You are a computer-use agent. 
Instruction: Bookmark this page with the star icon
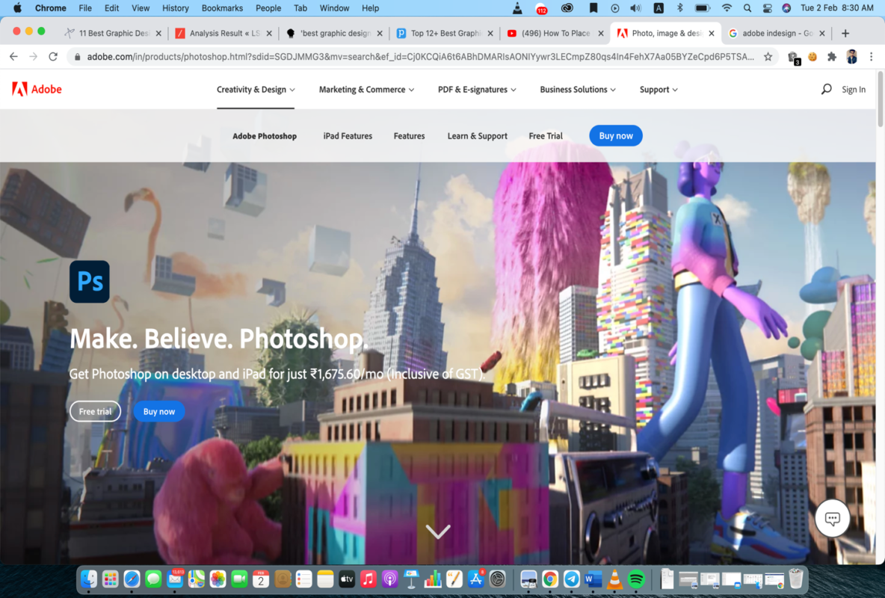pos(768,57)
